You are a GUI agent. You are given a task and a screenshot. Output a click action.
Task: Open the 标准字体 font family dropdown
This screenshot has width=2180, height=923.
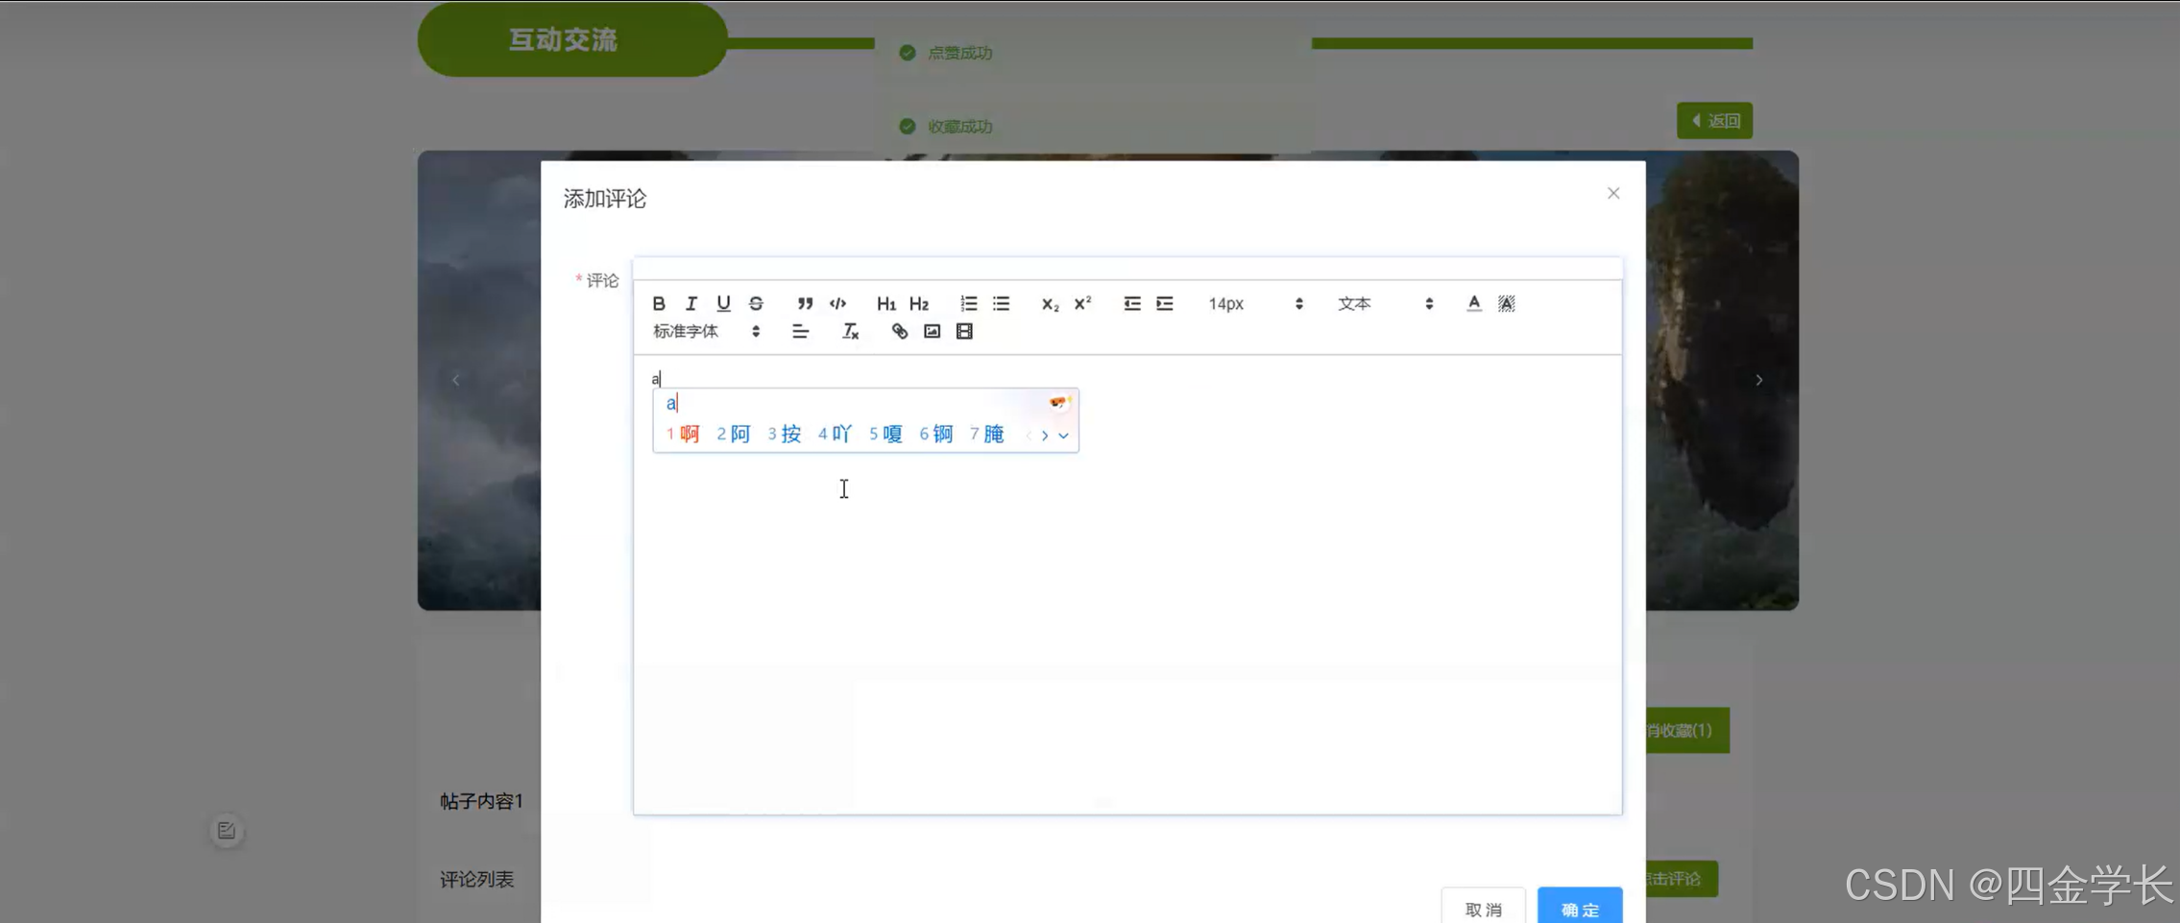click(x=707, y=331)
